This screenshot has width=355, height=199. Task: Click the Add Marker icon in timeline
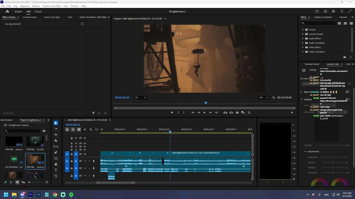[85, 129]
